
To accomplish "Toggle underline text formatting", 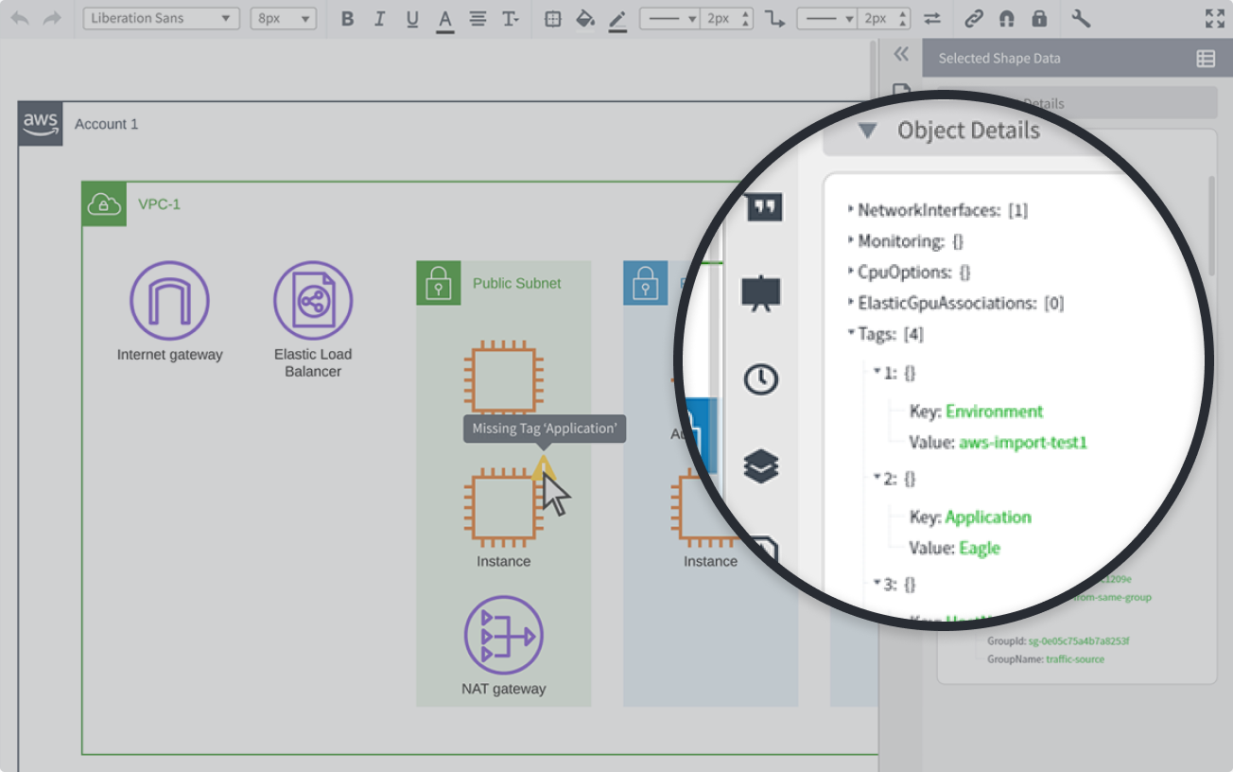I will (412, 19).
